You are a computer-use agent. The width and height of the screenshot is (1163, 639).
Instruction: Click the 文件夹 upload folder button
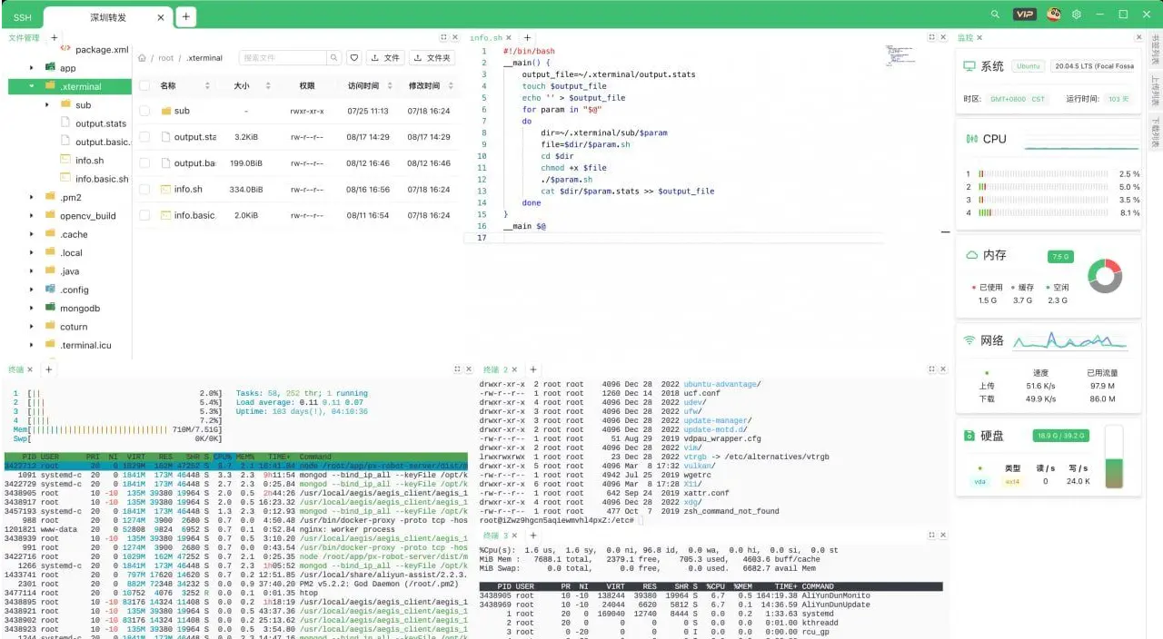[432, 57]
